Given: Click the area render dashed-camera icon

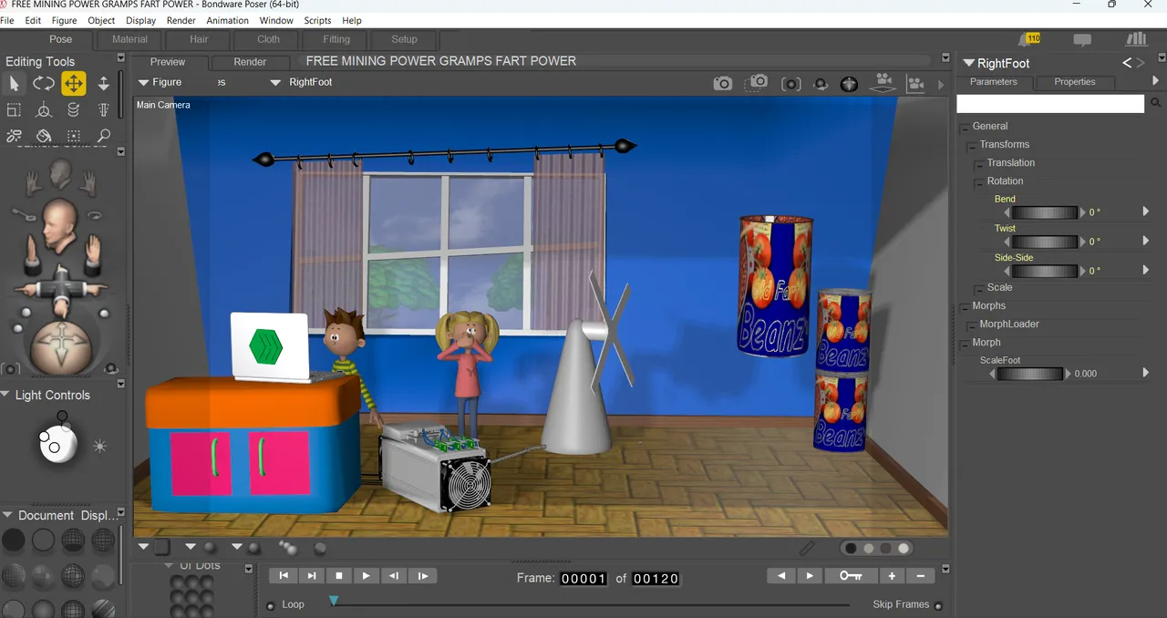Looking at the screenshot, I should (757, 82).
